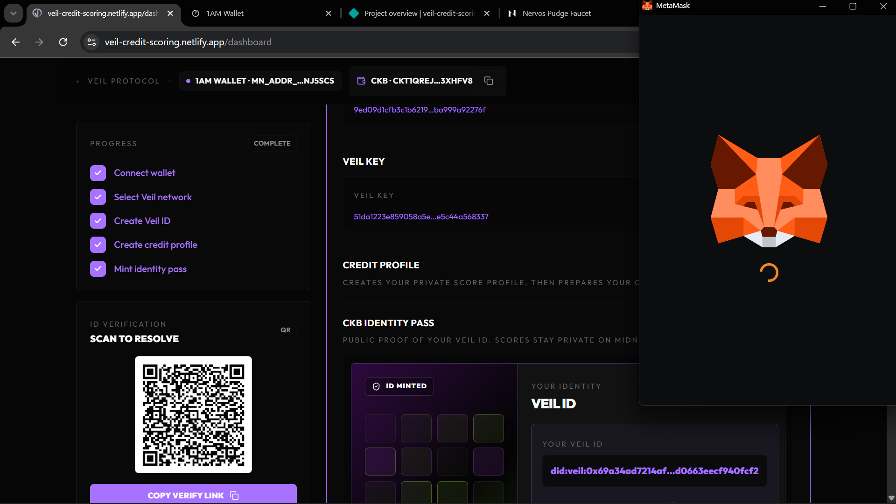Close the Project overview tab
896x504 pixels.
click(x=487, y=13)
